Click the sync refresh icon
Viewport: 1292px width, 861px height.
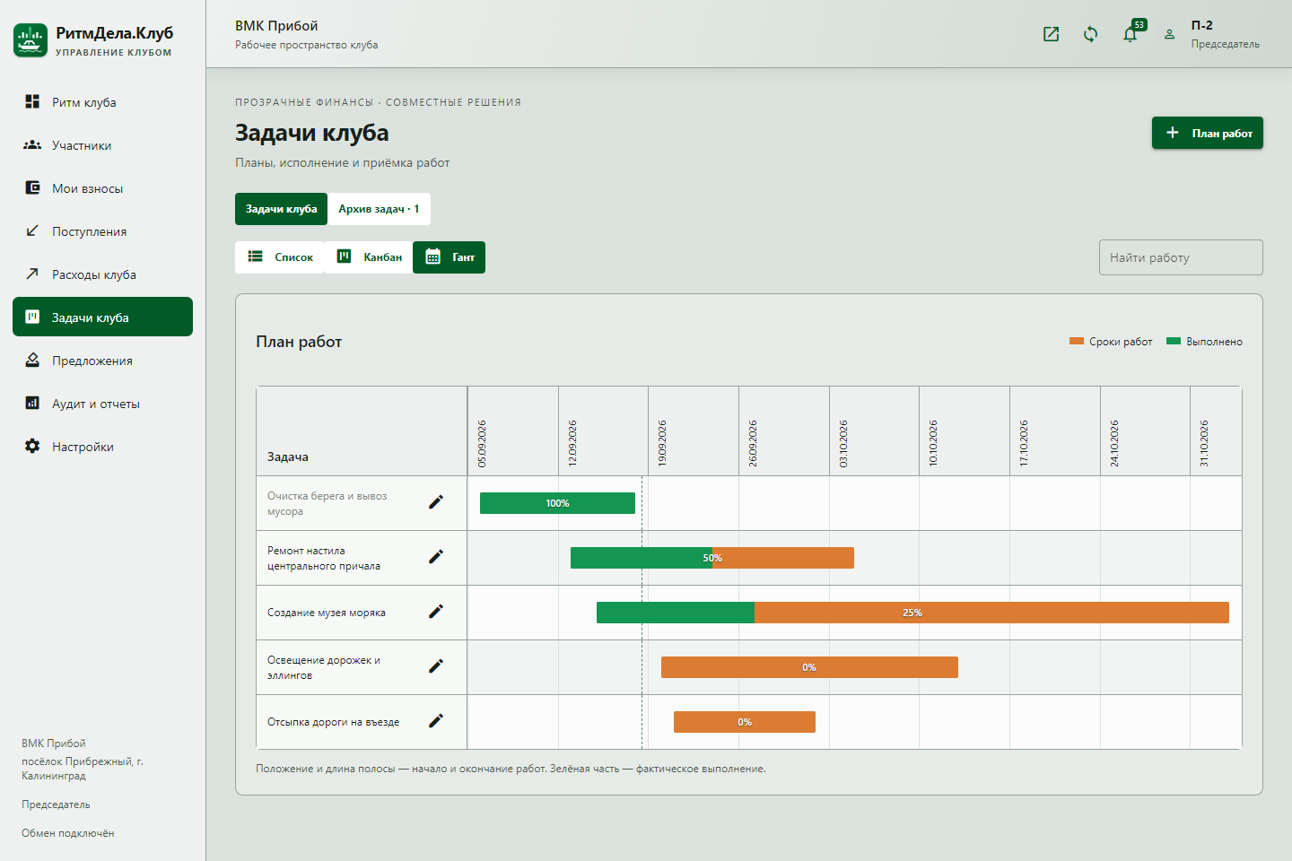tap(1090, 34)
